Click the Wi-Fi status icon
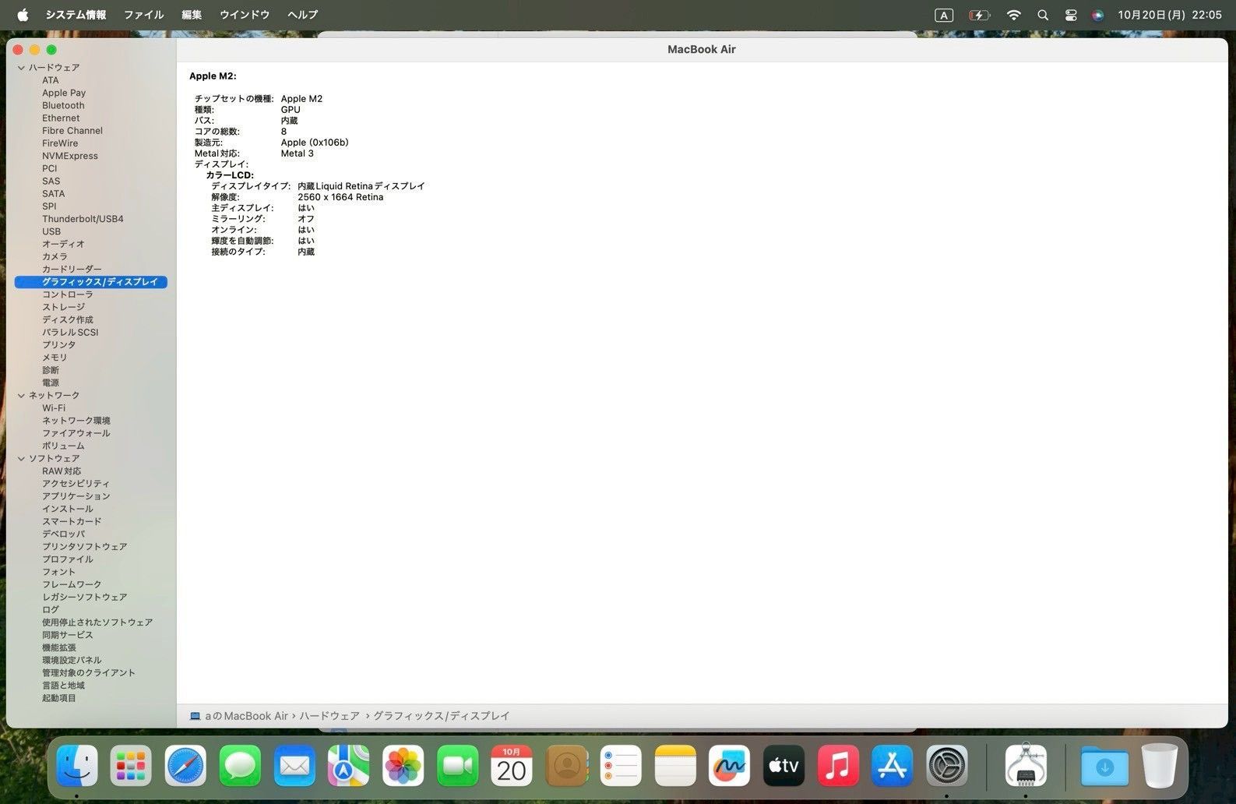This screenshot has height=804, width=1236. point(1013,15)
